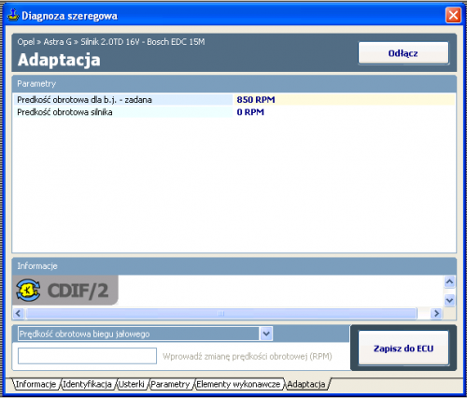Image resolution: width=467 pixels, height=398 pixels.
Task: Click the app icon in title bar
Action: pos(13,15)
